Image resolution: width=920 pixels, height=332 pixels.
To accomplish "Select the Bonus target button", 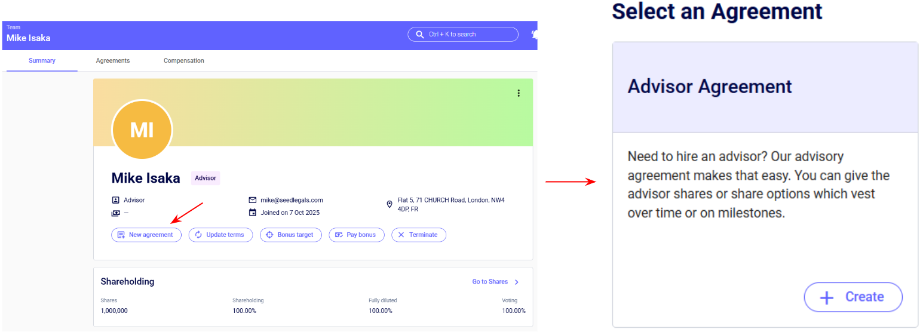I will click(x=291, y=235).
